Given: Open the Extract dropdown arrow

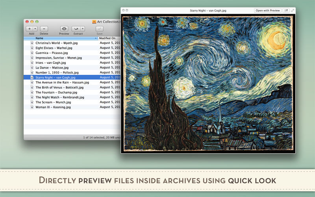Looking at the screenshot, I should 83,29.
